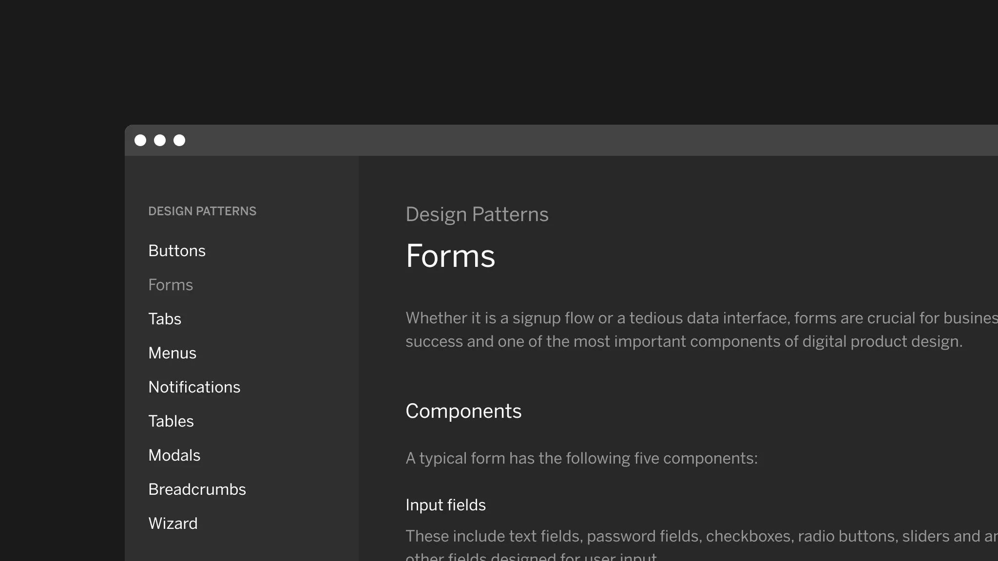Go to the Tabs pattern page
998x561 pixels.
coord(165,319)
